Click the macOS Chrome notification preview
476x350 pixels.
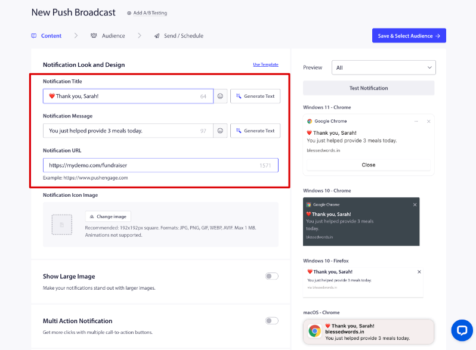[x=369, y=332]
